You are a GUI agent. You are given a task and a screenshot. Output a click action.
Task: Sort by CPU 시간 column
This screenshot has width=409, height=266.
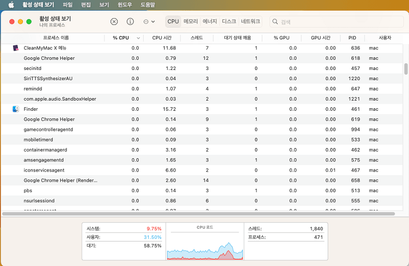point(162,38)
